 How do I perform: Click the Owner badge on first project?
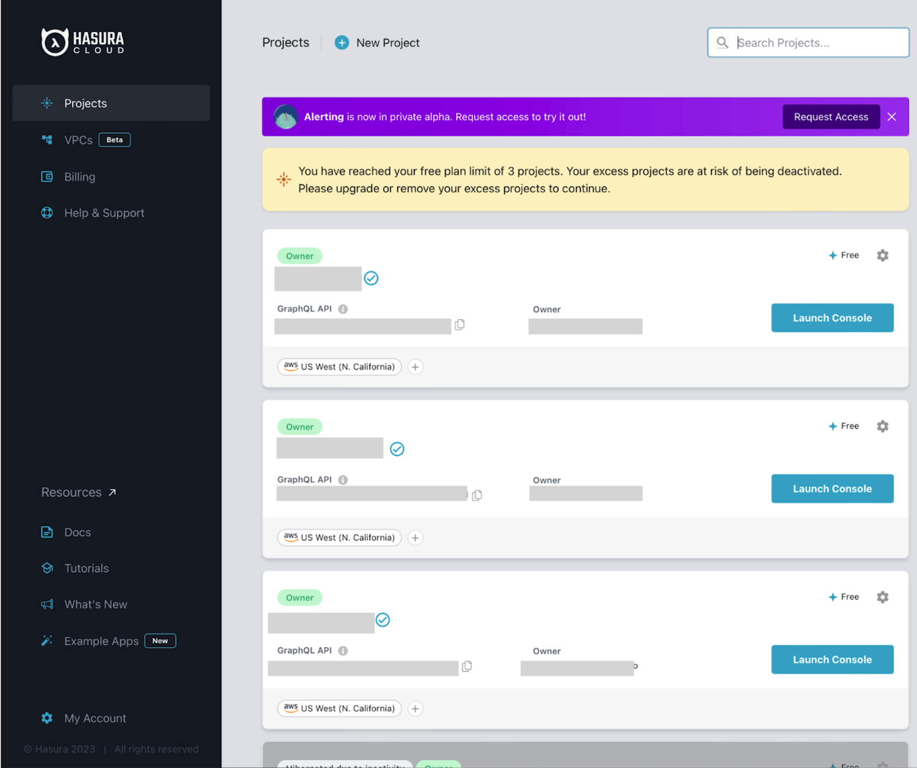[300, 256]
